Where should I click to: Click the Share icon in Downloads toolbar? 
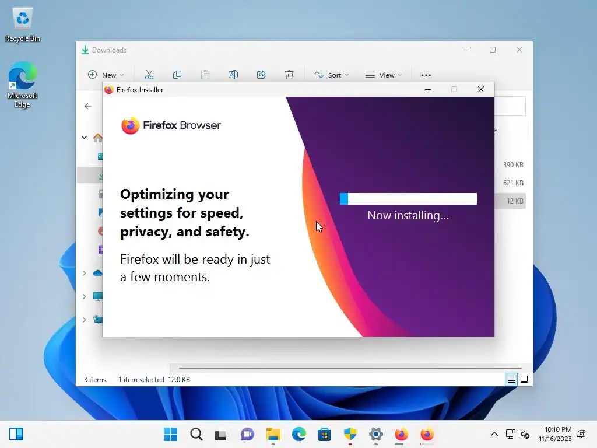[261, 75]
